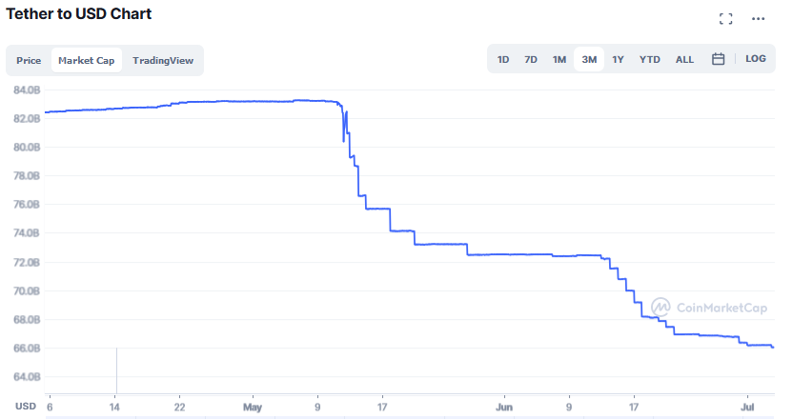Select the 3M time range

point(589,60)
